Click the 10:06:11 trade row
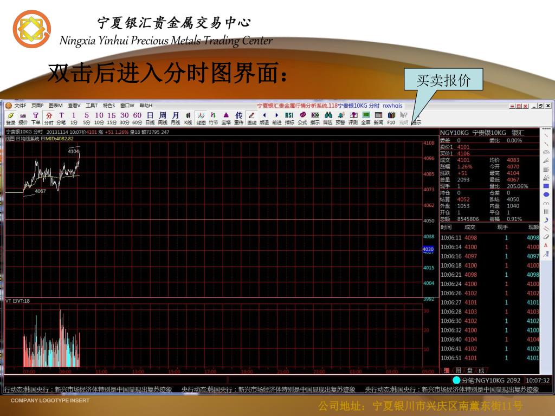 490,238
